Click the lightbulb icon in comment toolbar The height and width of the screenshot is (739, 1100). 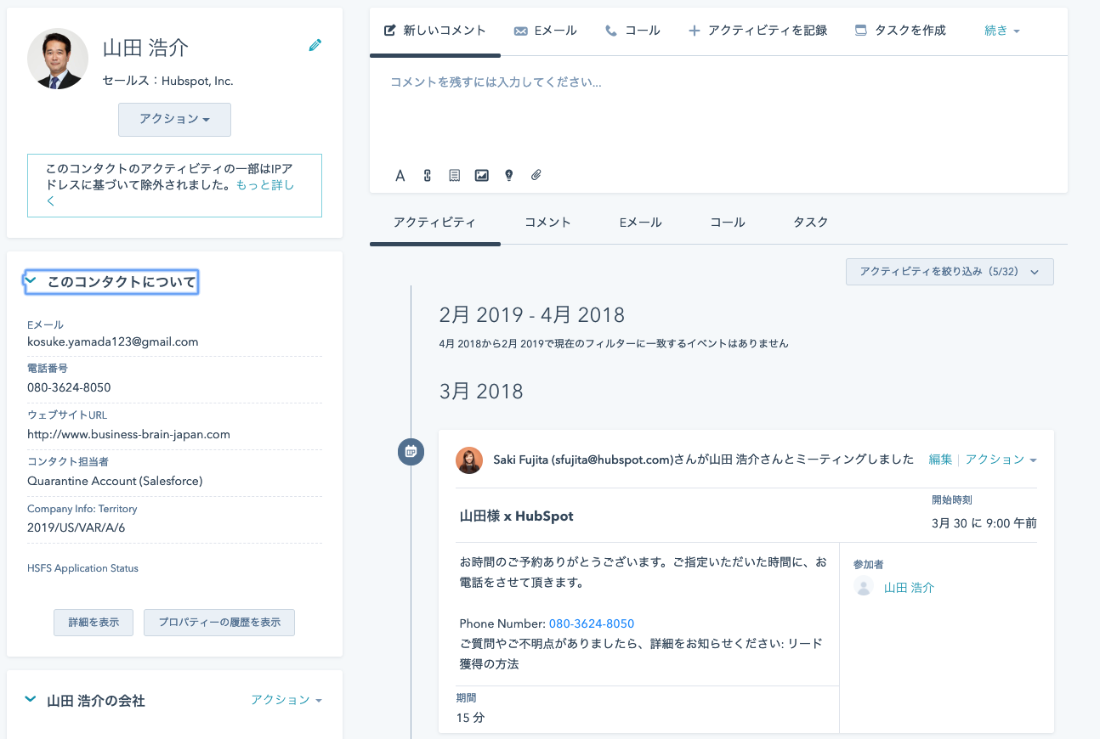pos(509,176)
